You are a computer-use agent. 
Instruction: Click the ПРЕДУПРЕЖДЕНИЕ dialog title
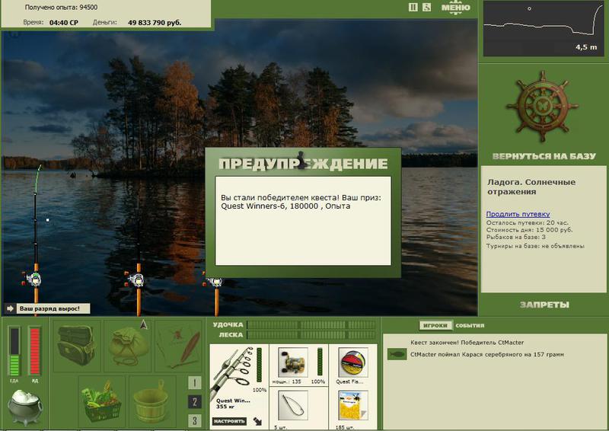[303, 163]
